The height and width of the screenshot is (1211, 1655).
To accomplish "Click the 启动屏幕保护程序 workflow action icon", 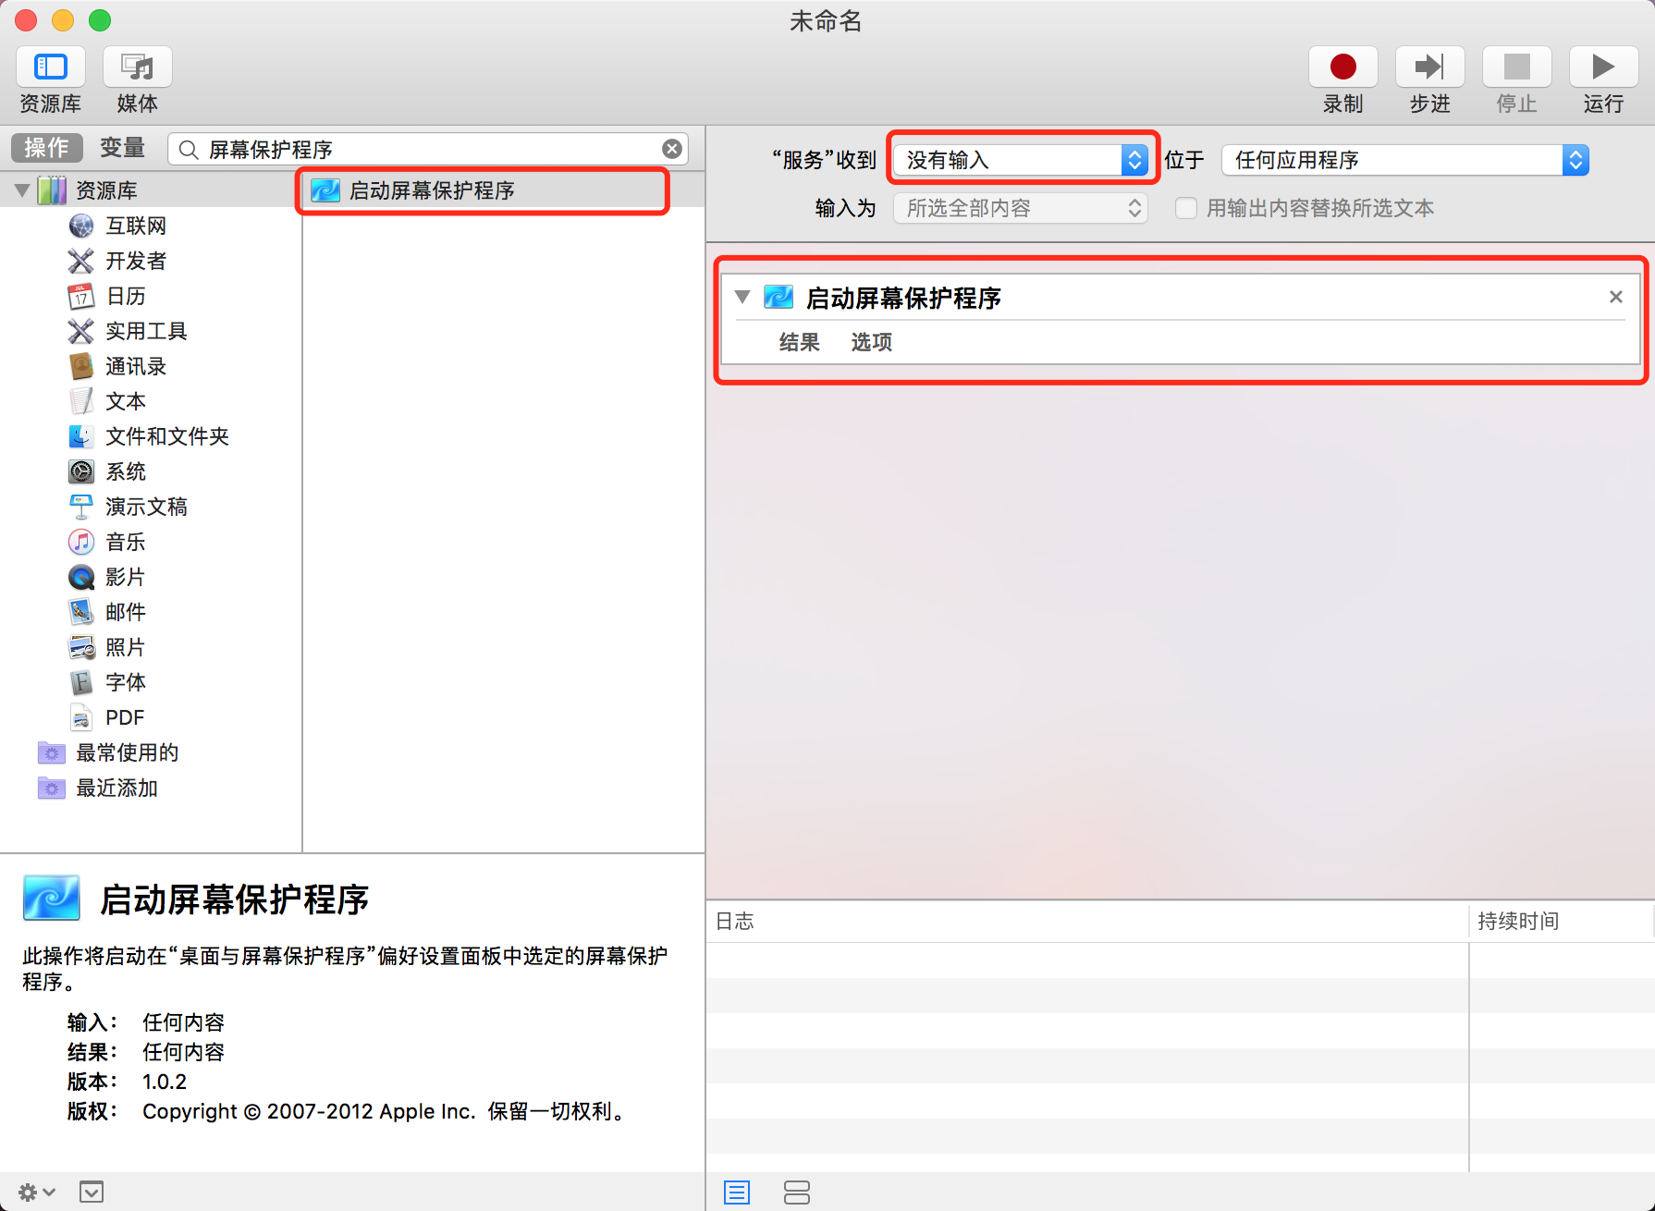I will (x=778, y=297).
